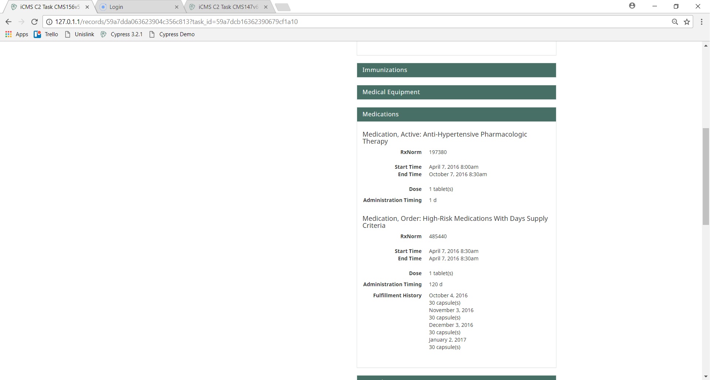Open the zoom magnifier in the address bar
This screenshot has width=712, height=380.
click(x=675, y=22)
